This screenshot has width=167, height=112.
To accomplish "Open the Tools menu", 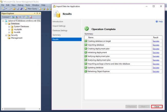I will point(28,5).
